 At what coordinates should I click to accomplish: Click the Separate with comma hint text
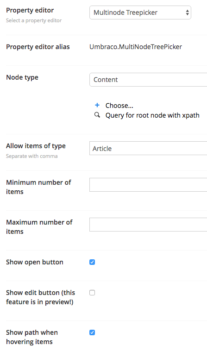click(32, 156)
